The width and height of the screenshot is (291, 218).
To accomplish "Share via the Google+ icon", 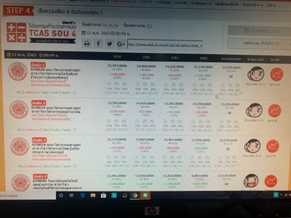I will (120, 44).
